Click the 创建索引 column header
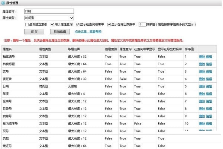 (111, 49)
